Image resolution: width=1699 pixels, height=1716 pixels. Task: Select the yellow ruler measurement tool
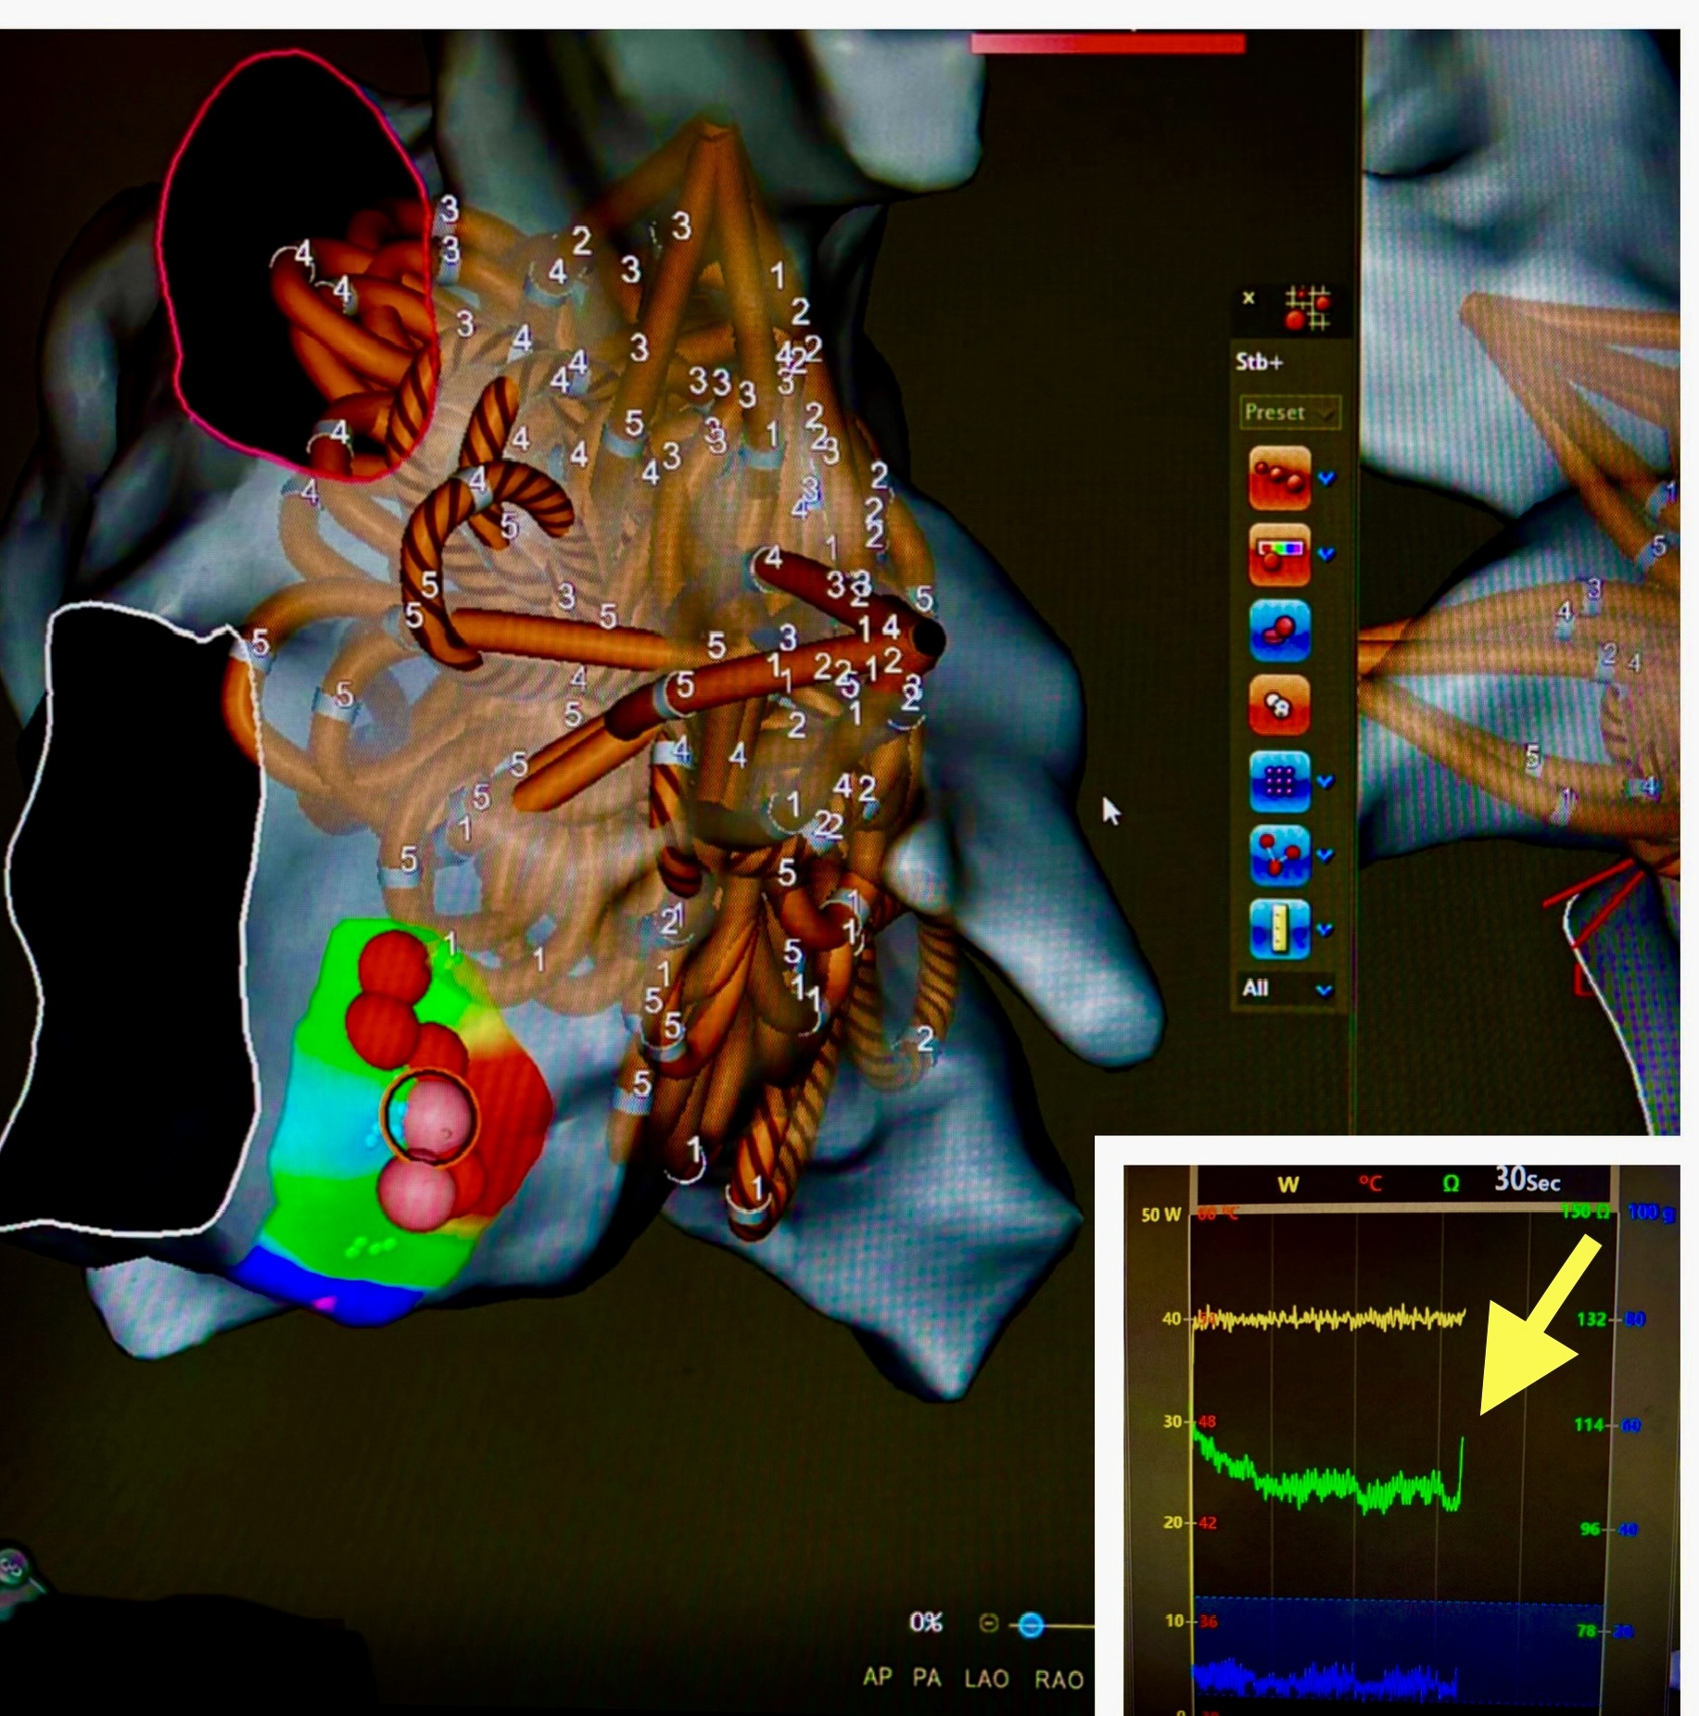point(1279,929)
